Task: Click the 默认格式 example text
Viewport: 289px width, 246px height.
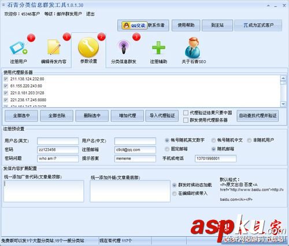Action: [x=251, y=189]
